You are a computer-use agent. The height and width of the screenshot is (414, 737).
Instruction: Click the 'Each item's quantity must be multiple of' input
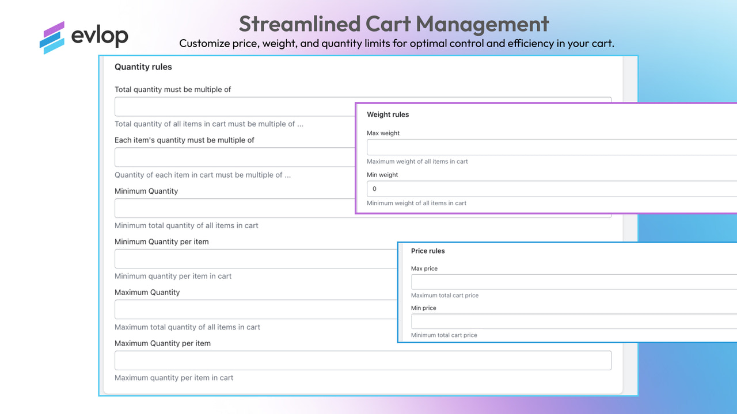click(230, 157)
